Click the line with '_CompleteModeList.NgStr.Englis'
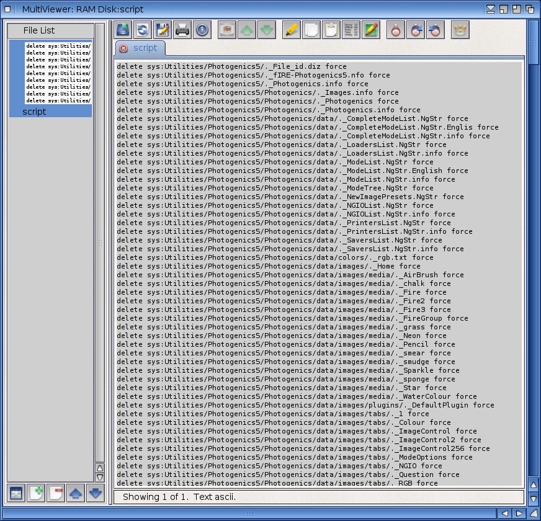Viewport: 541px width, 521px height. [308, 127]
